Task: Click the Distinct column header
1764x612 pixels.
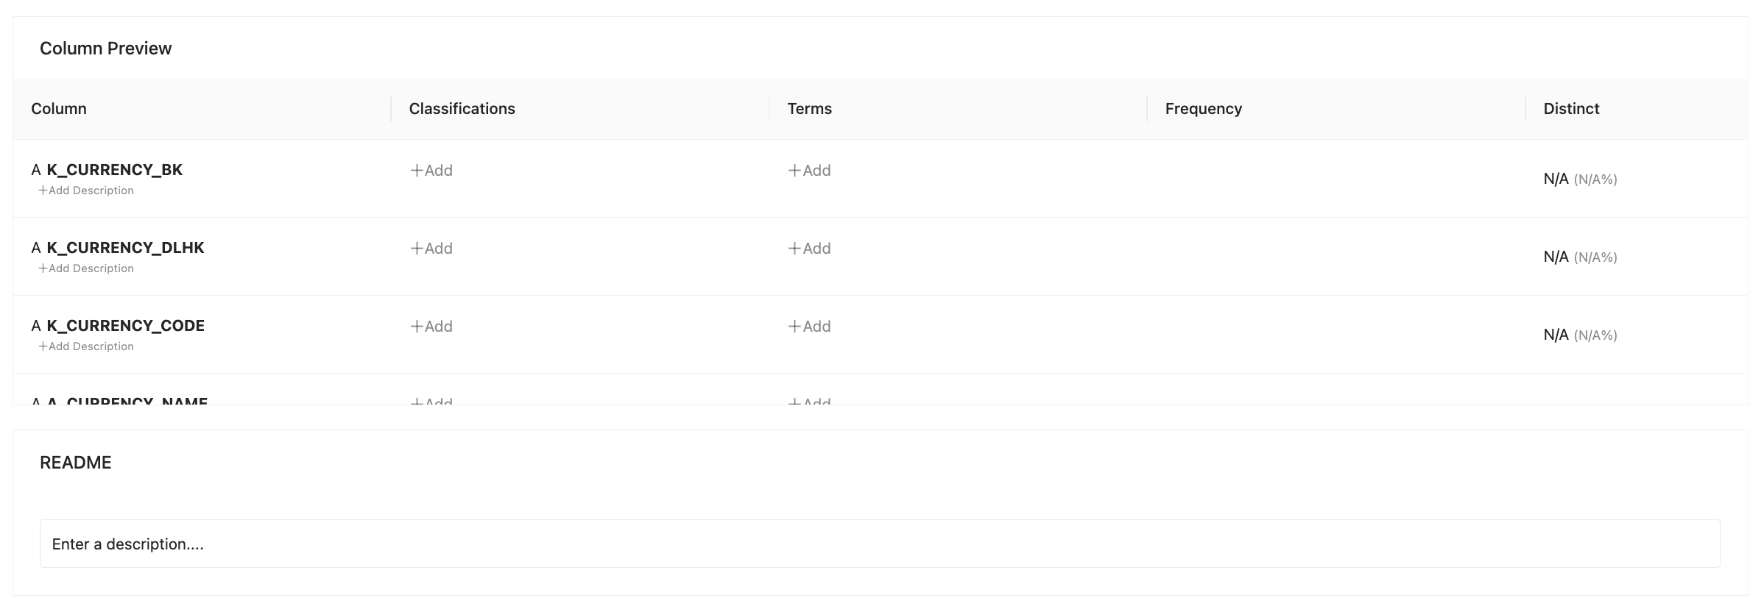Action: click(x=1572, y=109)
